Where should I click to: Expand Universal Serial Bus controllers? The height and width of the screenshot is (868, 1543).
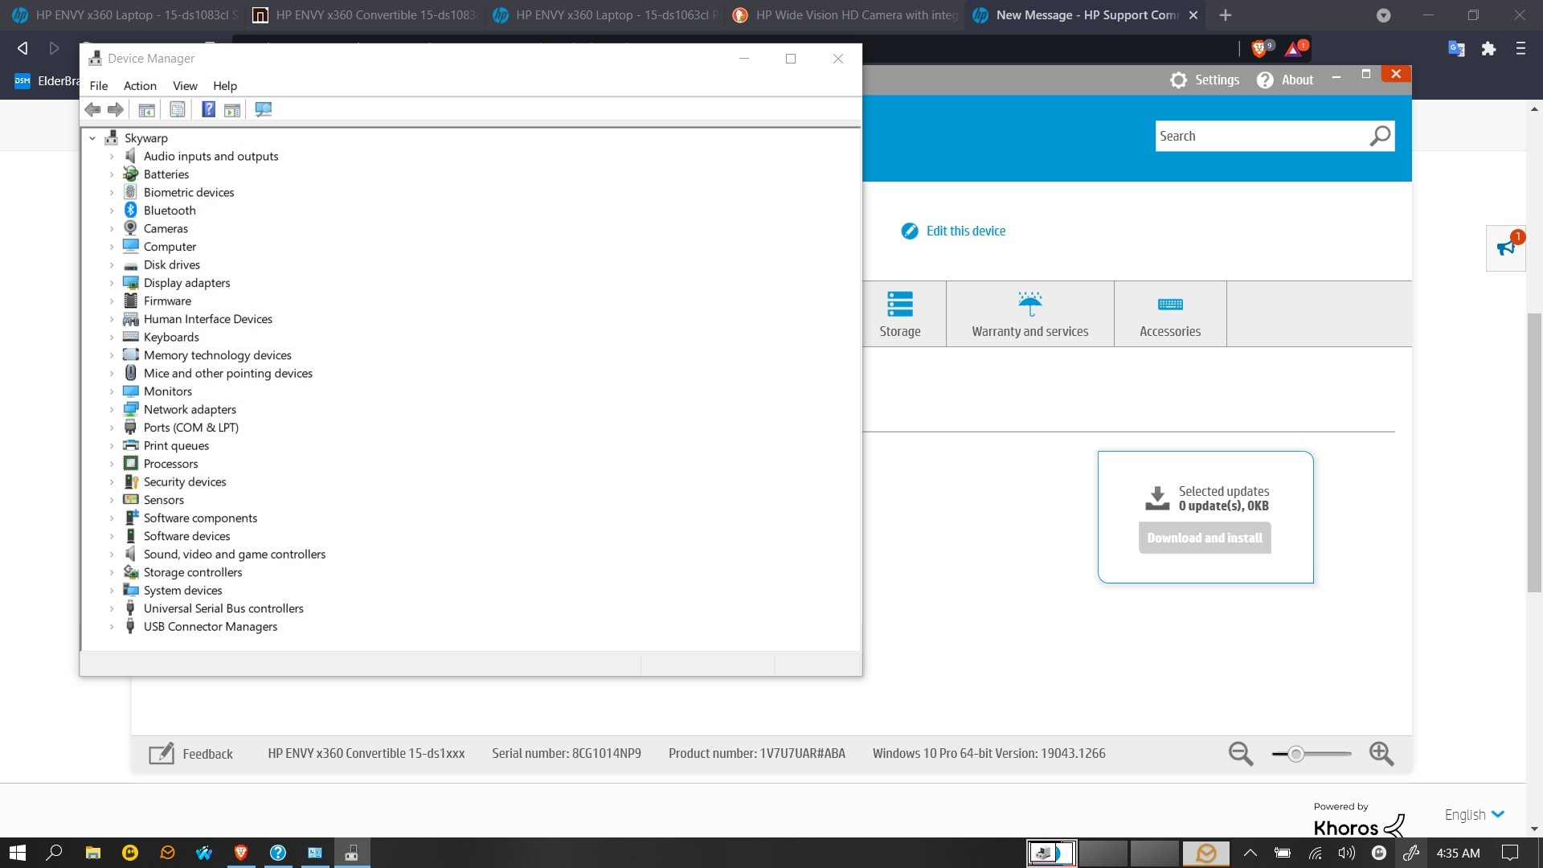(112, 608)
